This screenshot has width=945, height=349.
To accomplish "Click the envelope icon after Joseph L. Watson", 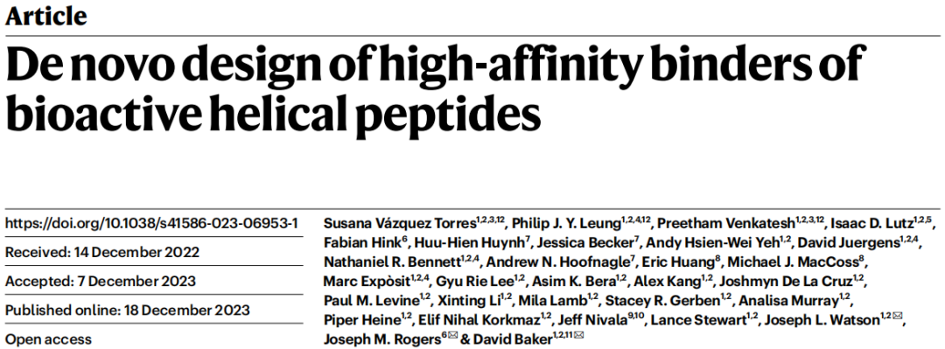I will pos(898,316).
